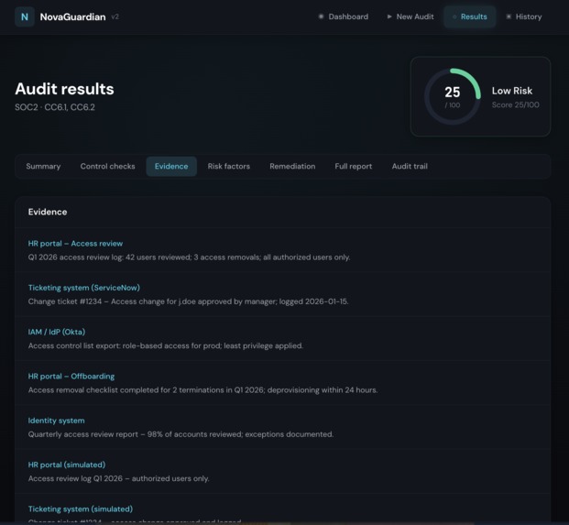
Task: Switch to the Summary tab
Action: coord(43,166)
